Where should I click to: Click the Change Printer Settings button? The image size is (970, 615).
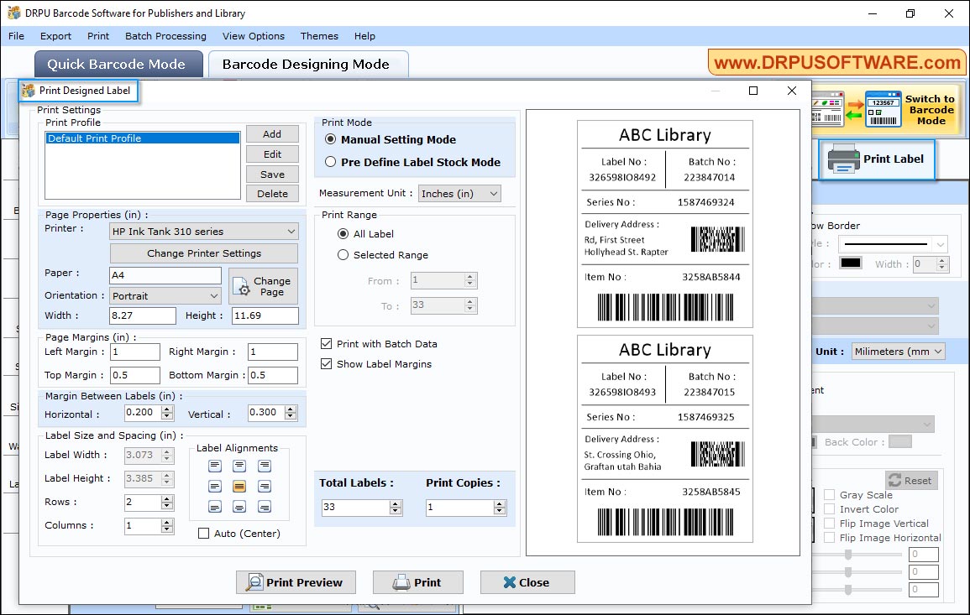pyautogui.click(x=203, y=253)
